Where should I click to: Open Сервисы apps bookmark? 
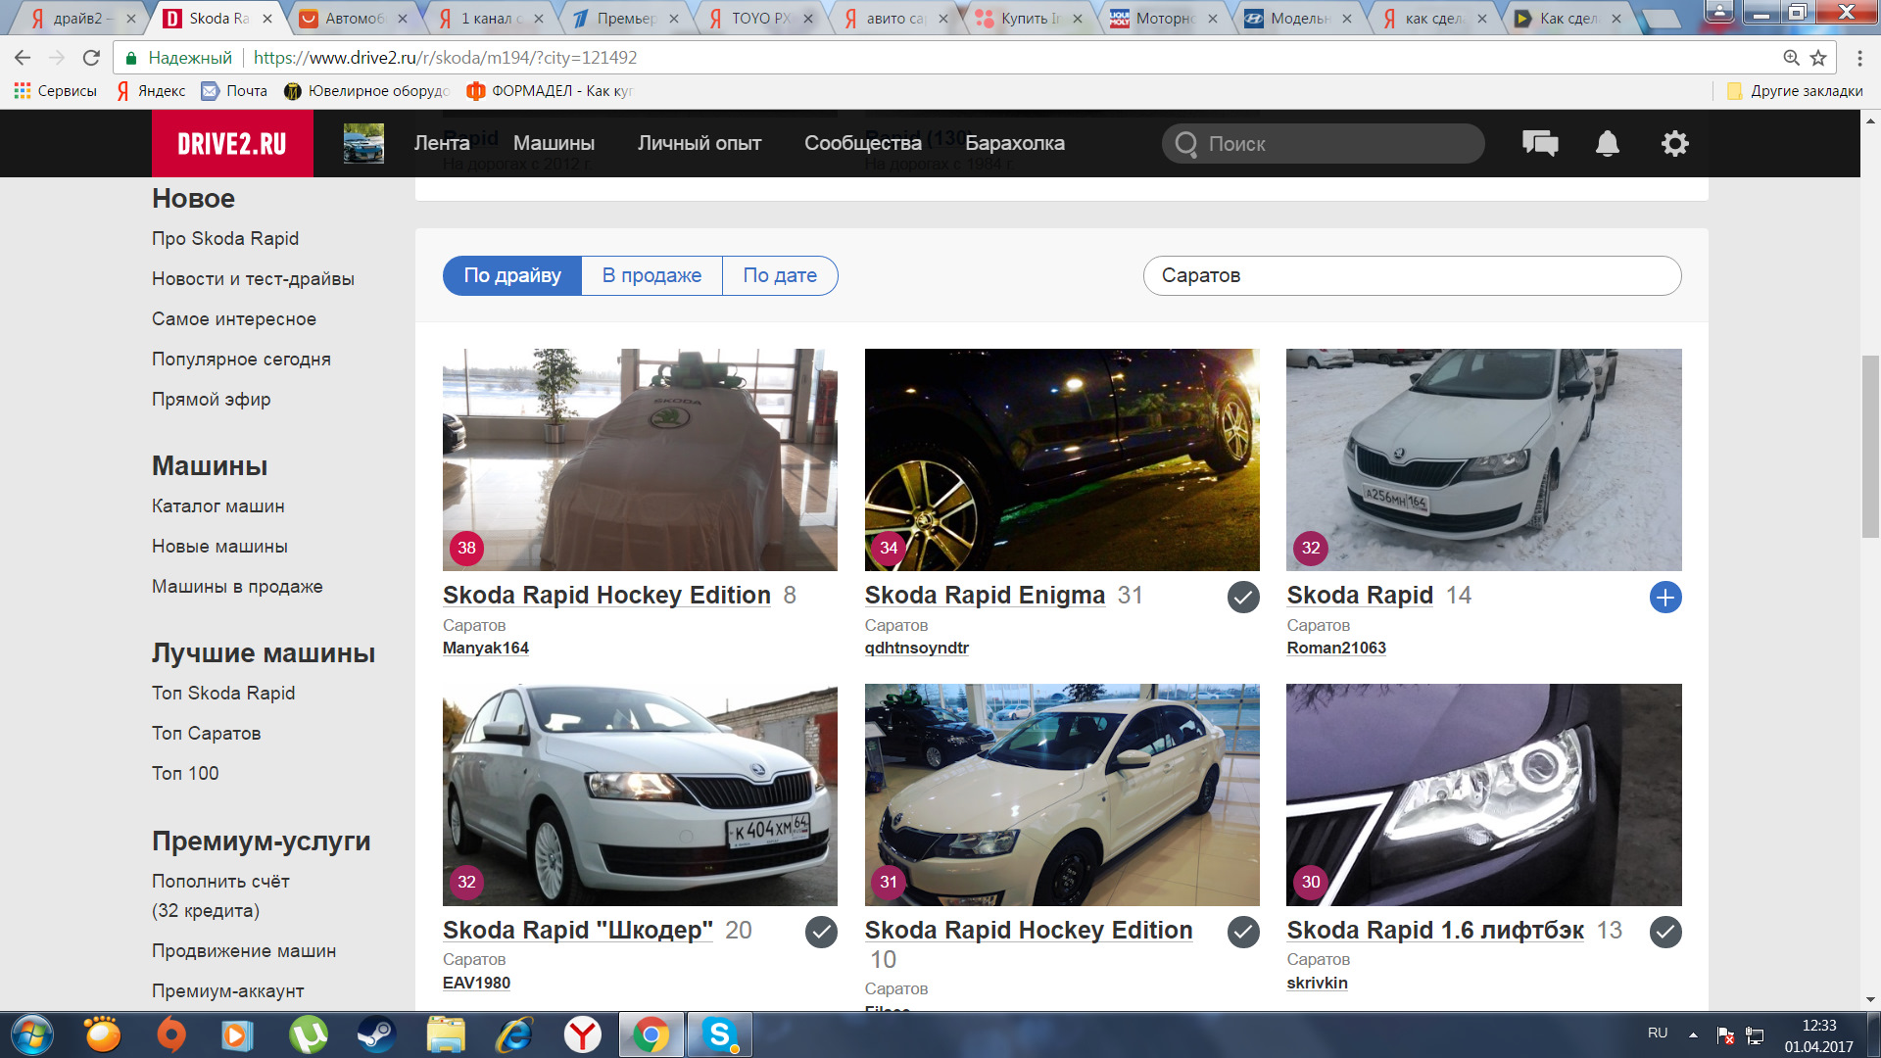pos(56,91)
